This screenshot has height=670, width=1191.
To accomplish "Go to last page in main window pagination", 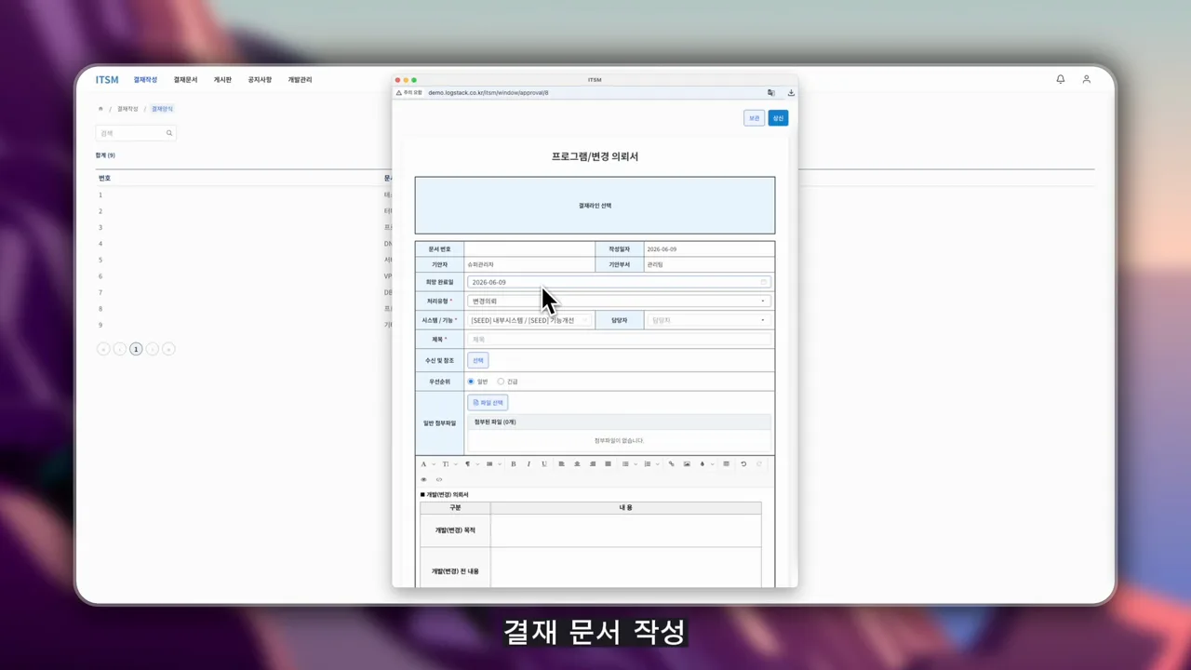I will 168,349.
